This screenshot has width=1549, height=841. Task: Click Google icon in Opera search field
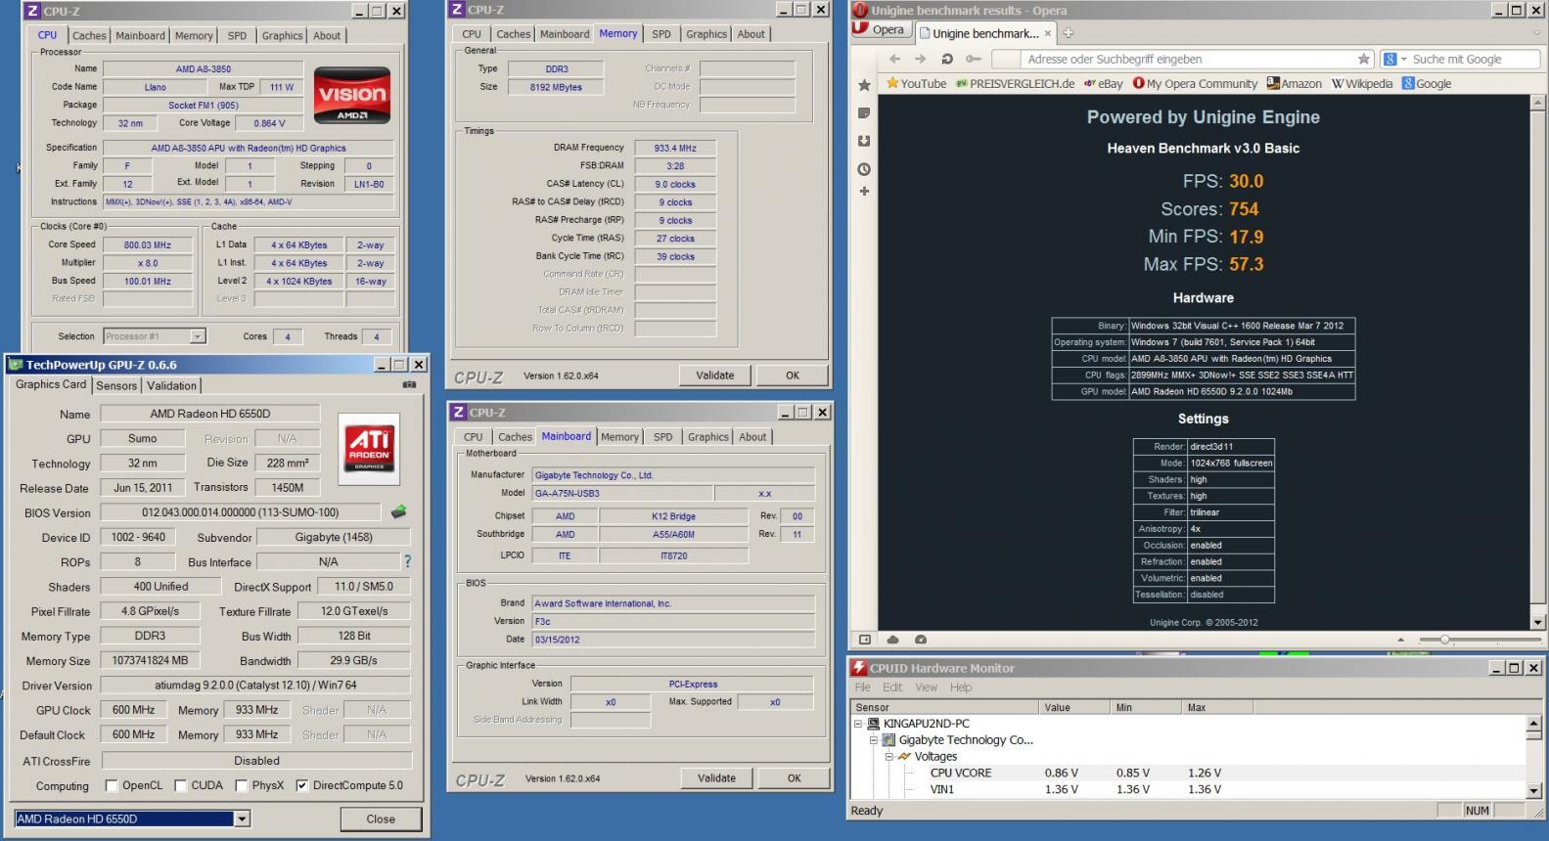[1390, 60]
